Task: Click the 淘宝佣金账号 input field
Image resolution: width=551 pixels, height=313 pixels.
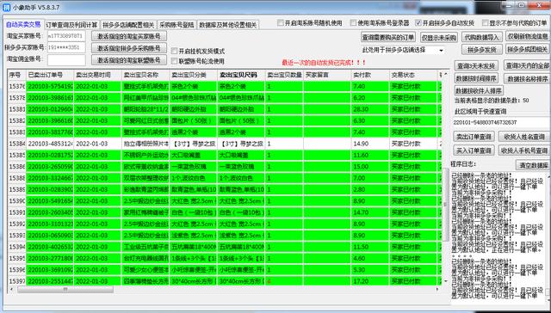Action: 66,59
